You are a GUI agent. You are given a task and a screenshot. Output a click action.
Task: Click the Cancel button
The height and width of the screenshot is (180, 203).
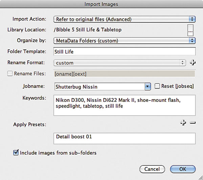152,169
